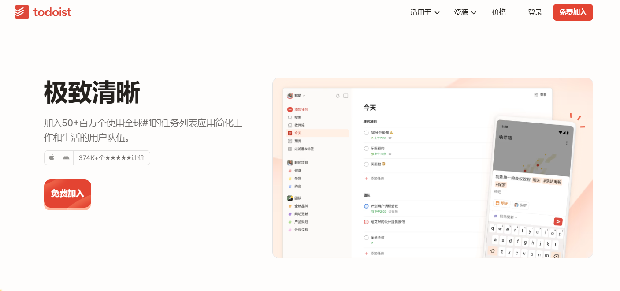Tap the q key on the phone keyboard
Image resolution: width=620 pixels, height=291 pixels.
[493, 228]
